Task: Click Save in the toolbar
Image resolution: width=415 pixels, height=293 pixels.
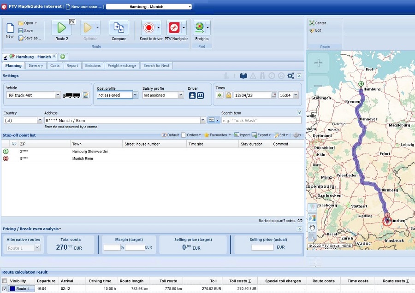Action: tap(26, 31)
